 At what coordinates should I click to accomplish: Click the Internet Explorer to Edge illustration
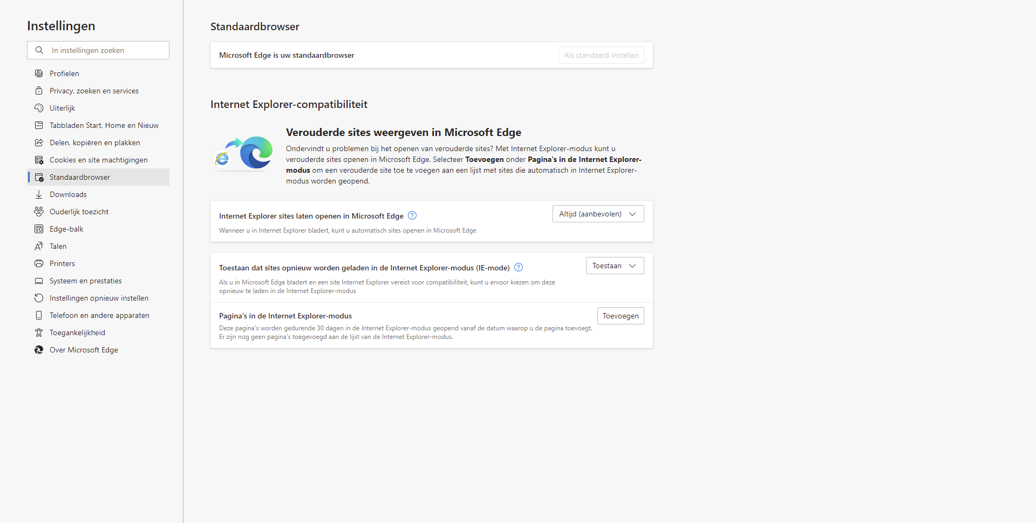pyautogui.click(x=243, y=153)
